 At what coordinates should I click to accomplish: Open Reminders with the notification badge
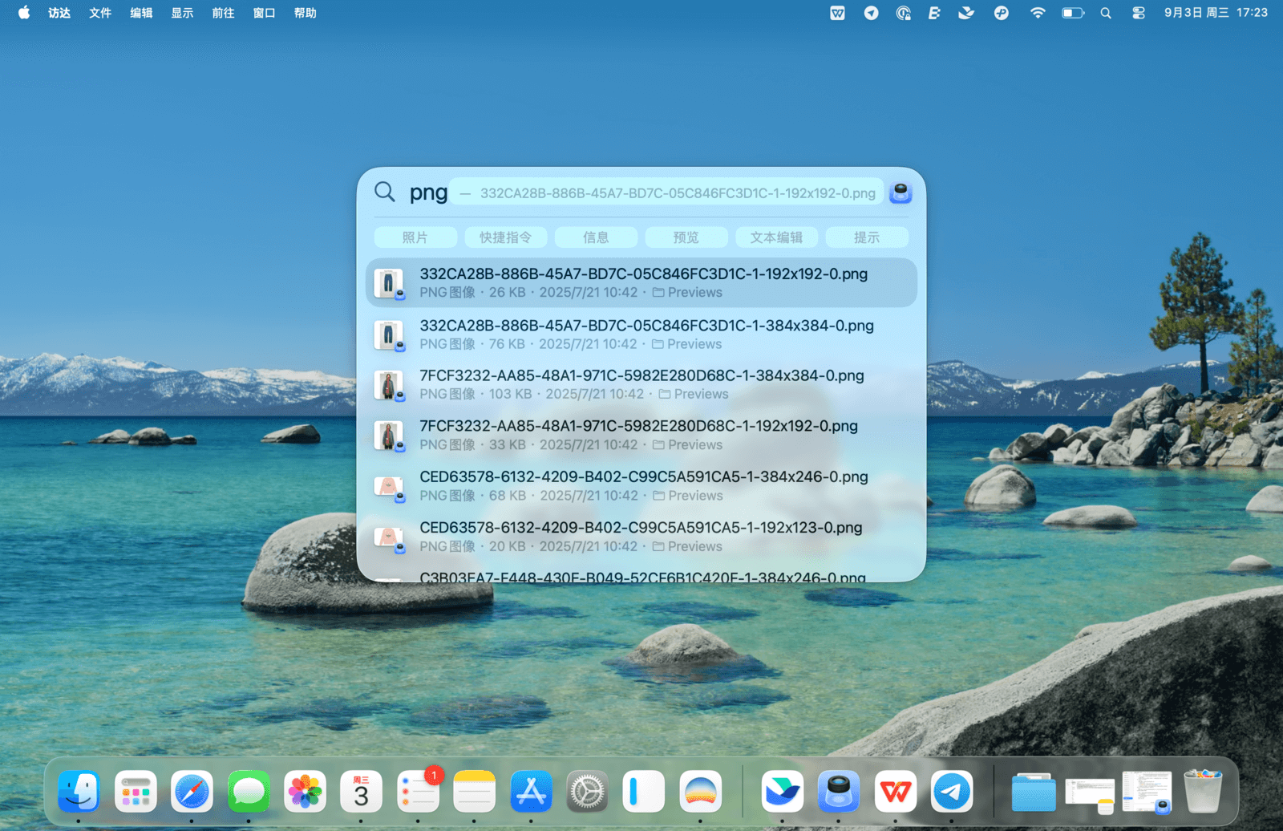click(x=418, y=792)
